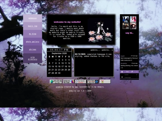Click the chatbox profile user icon

point(122,72)
